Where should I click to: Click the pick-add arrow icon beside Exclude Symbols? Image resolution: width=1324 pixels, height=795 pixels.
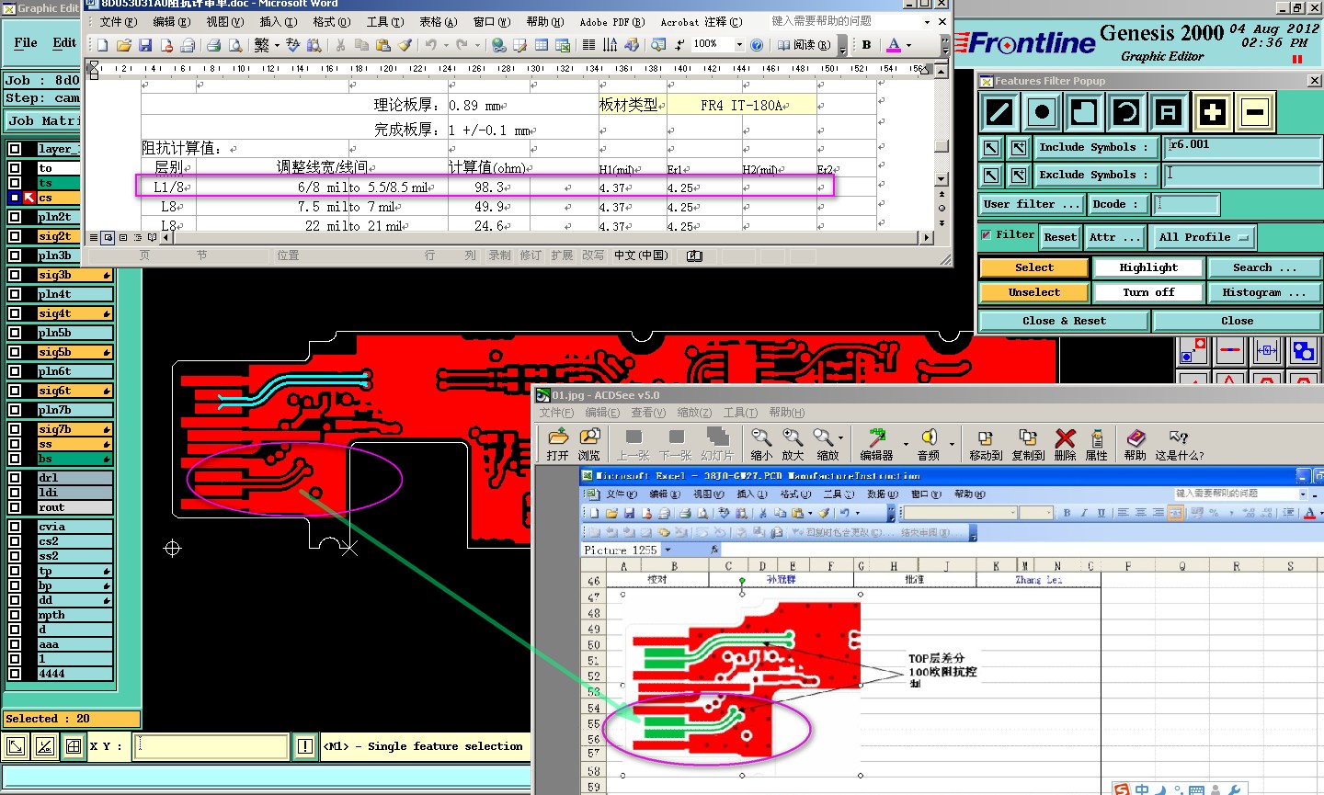click(1019, 175)
